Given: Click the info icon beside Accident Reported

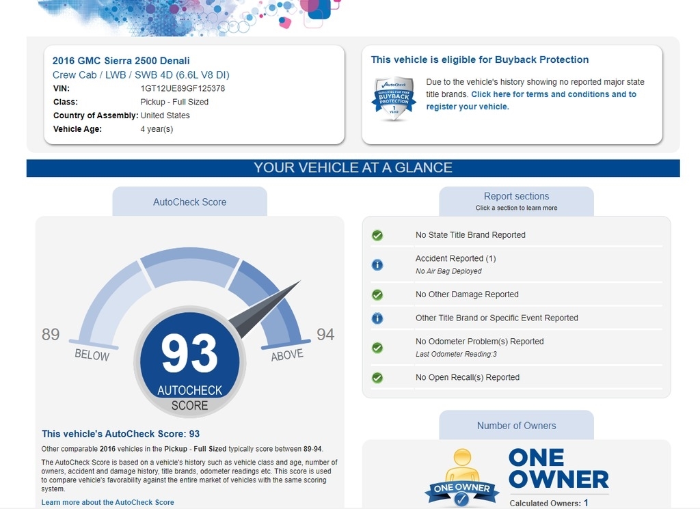Looking at the screenshot, I should (377, 264).
